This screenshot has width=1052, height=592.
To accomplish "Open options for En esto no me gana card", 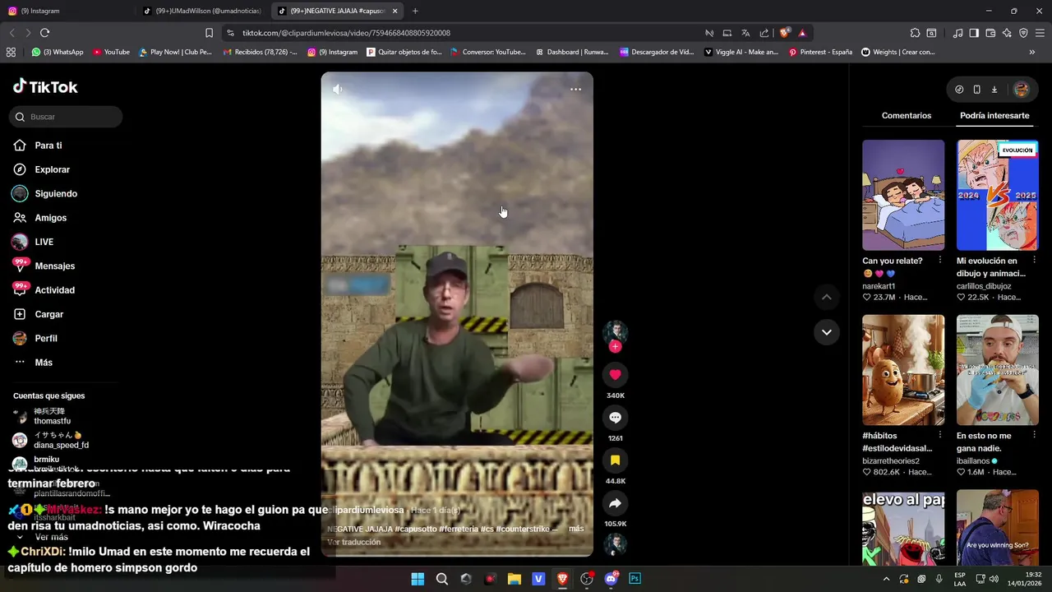I will click(x=1034, y=434).
